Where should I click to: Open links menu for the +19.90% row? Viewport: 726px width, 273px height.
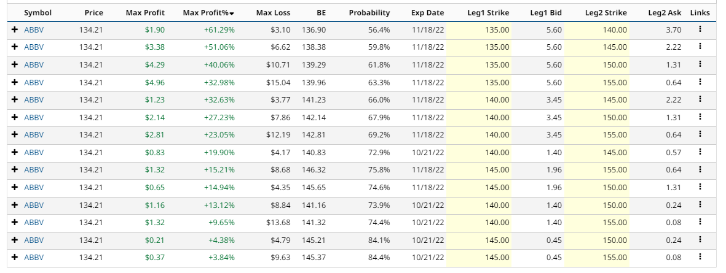(x=700, y=152)
